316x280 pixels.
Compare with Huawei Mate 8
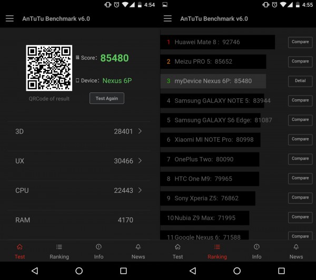[300, 42]
